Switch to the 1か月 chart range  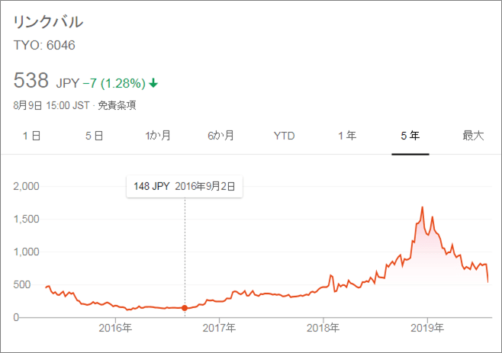click(158, 136)
